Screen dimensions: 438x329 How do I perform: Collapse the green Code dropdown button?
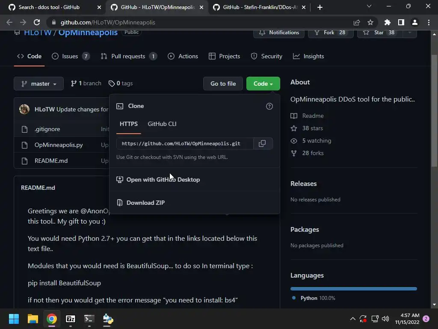263,84
